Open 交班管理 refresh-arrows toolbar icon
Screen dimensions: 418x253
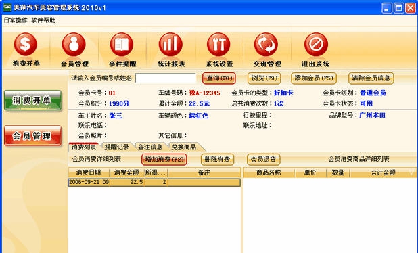[x=266, y=45]
